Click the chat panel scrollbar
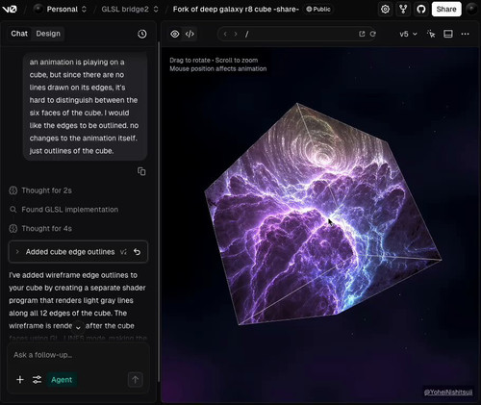Image resolution: width=481 pixels, height=405 pixels. 159,212
